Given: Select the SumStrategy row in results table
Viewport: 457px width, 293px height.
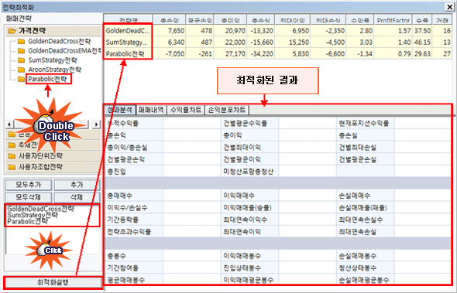Looking at the screenshot, I should [277, 43].
